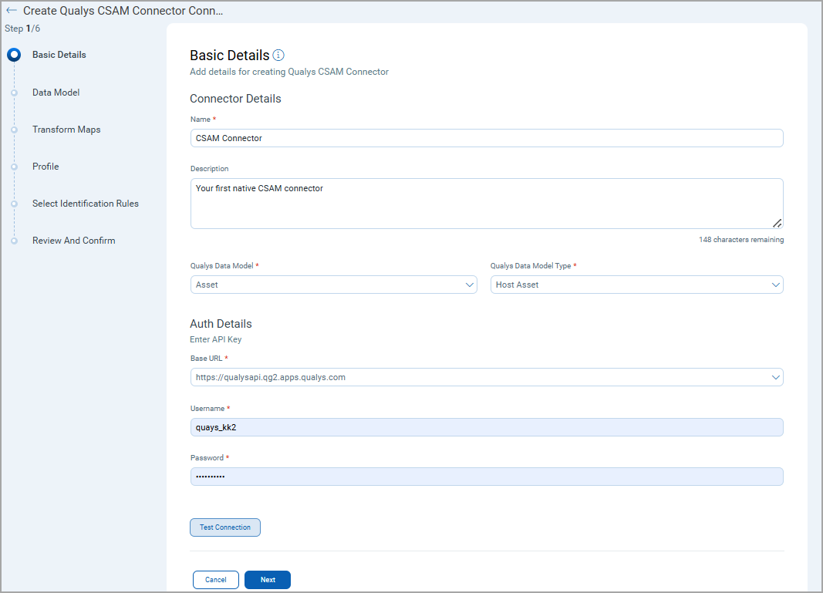
Task: Click the Next button
Action: [x=268, y=580]
